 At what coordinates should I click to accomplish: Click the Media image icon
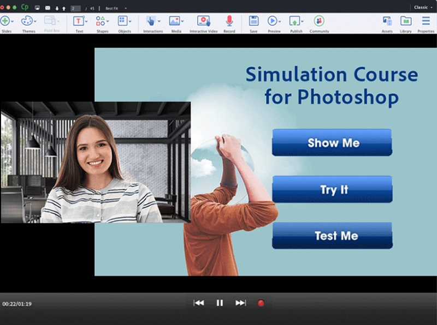click(x=174, y=21)
